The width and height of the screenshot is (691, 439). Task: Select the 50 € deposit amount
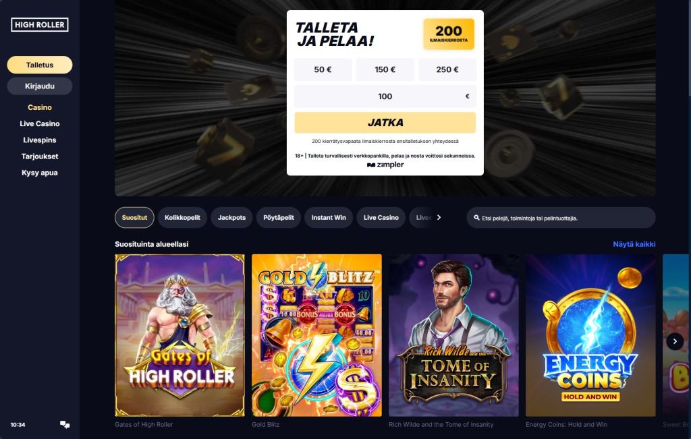click(323, 69)
